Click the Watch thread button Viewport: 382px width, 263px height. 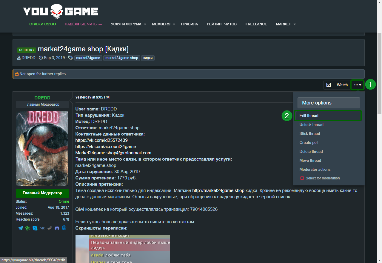coord(342,85)
